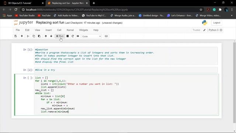Open the command palette keyboard icon
The width and height of the screenshot is (236, 133).
[106, 36]
